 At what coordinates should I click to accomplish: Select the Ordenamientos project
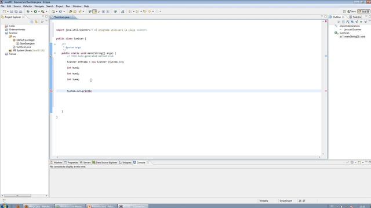[x=17, y=29]
